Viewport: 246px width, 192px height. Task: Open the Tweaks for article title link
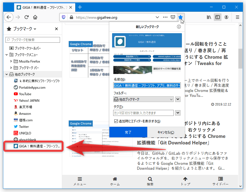pyautogui.click(x=206, y=54)
